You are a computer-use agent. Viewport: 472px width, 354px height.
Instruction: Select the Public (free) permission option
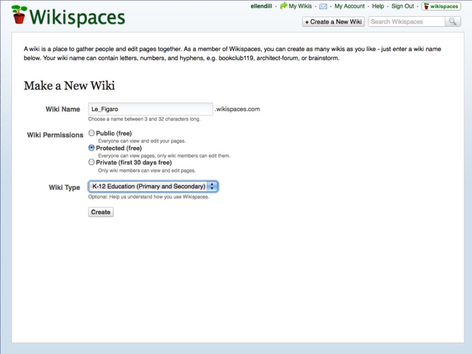92,133
